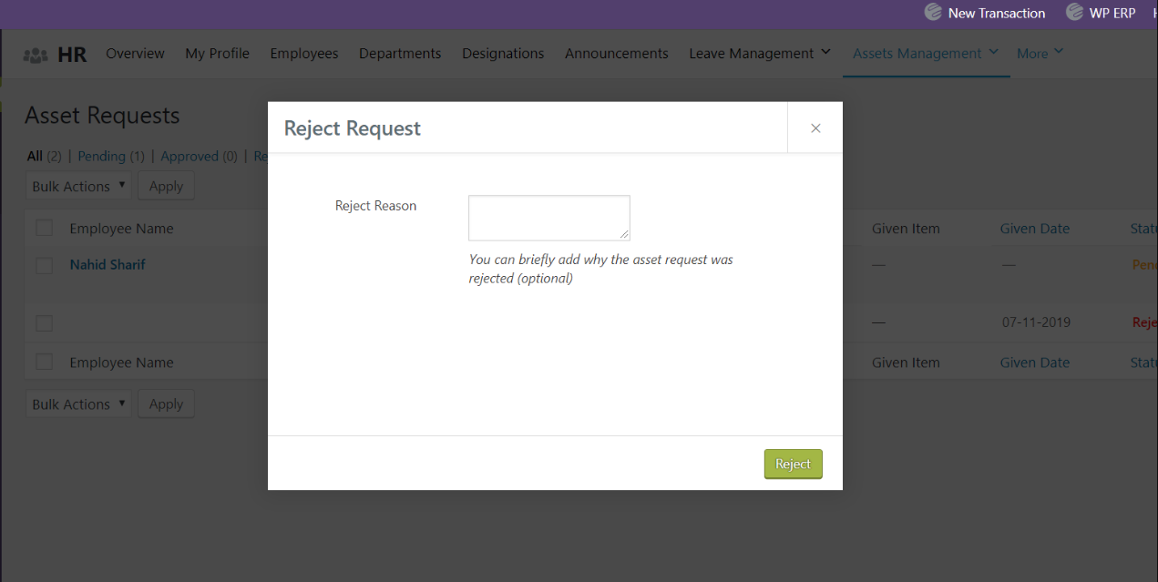Click the Apply button
Image resolution: width=1158 pixels, height=582 pixels.
(x=166, y=186)
